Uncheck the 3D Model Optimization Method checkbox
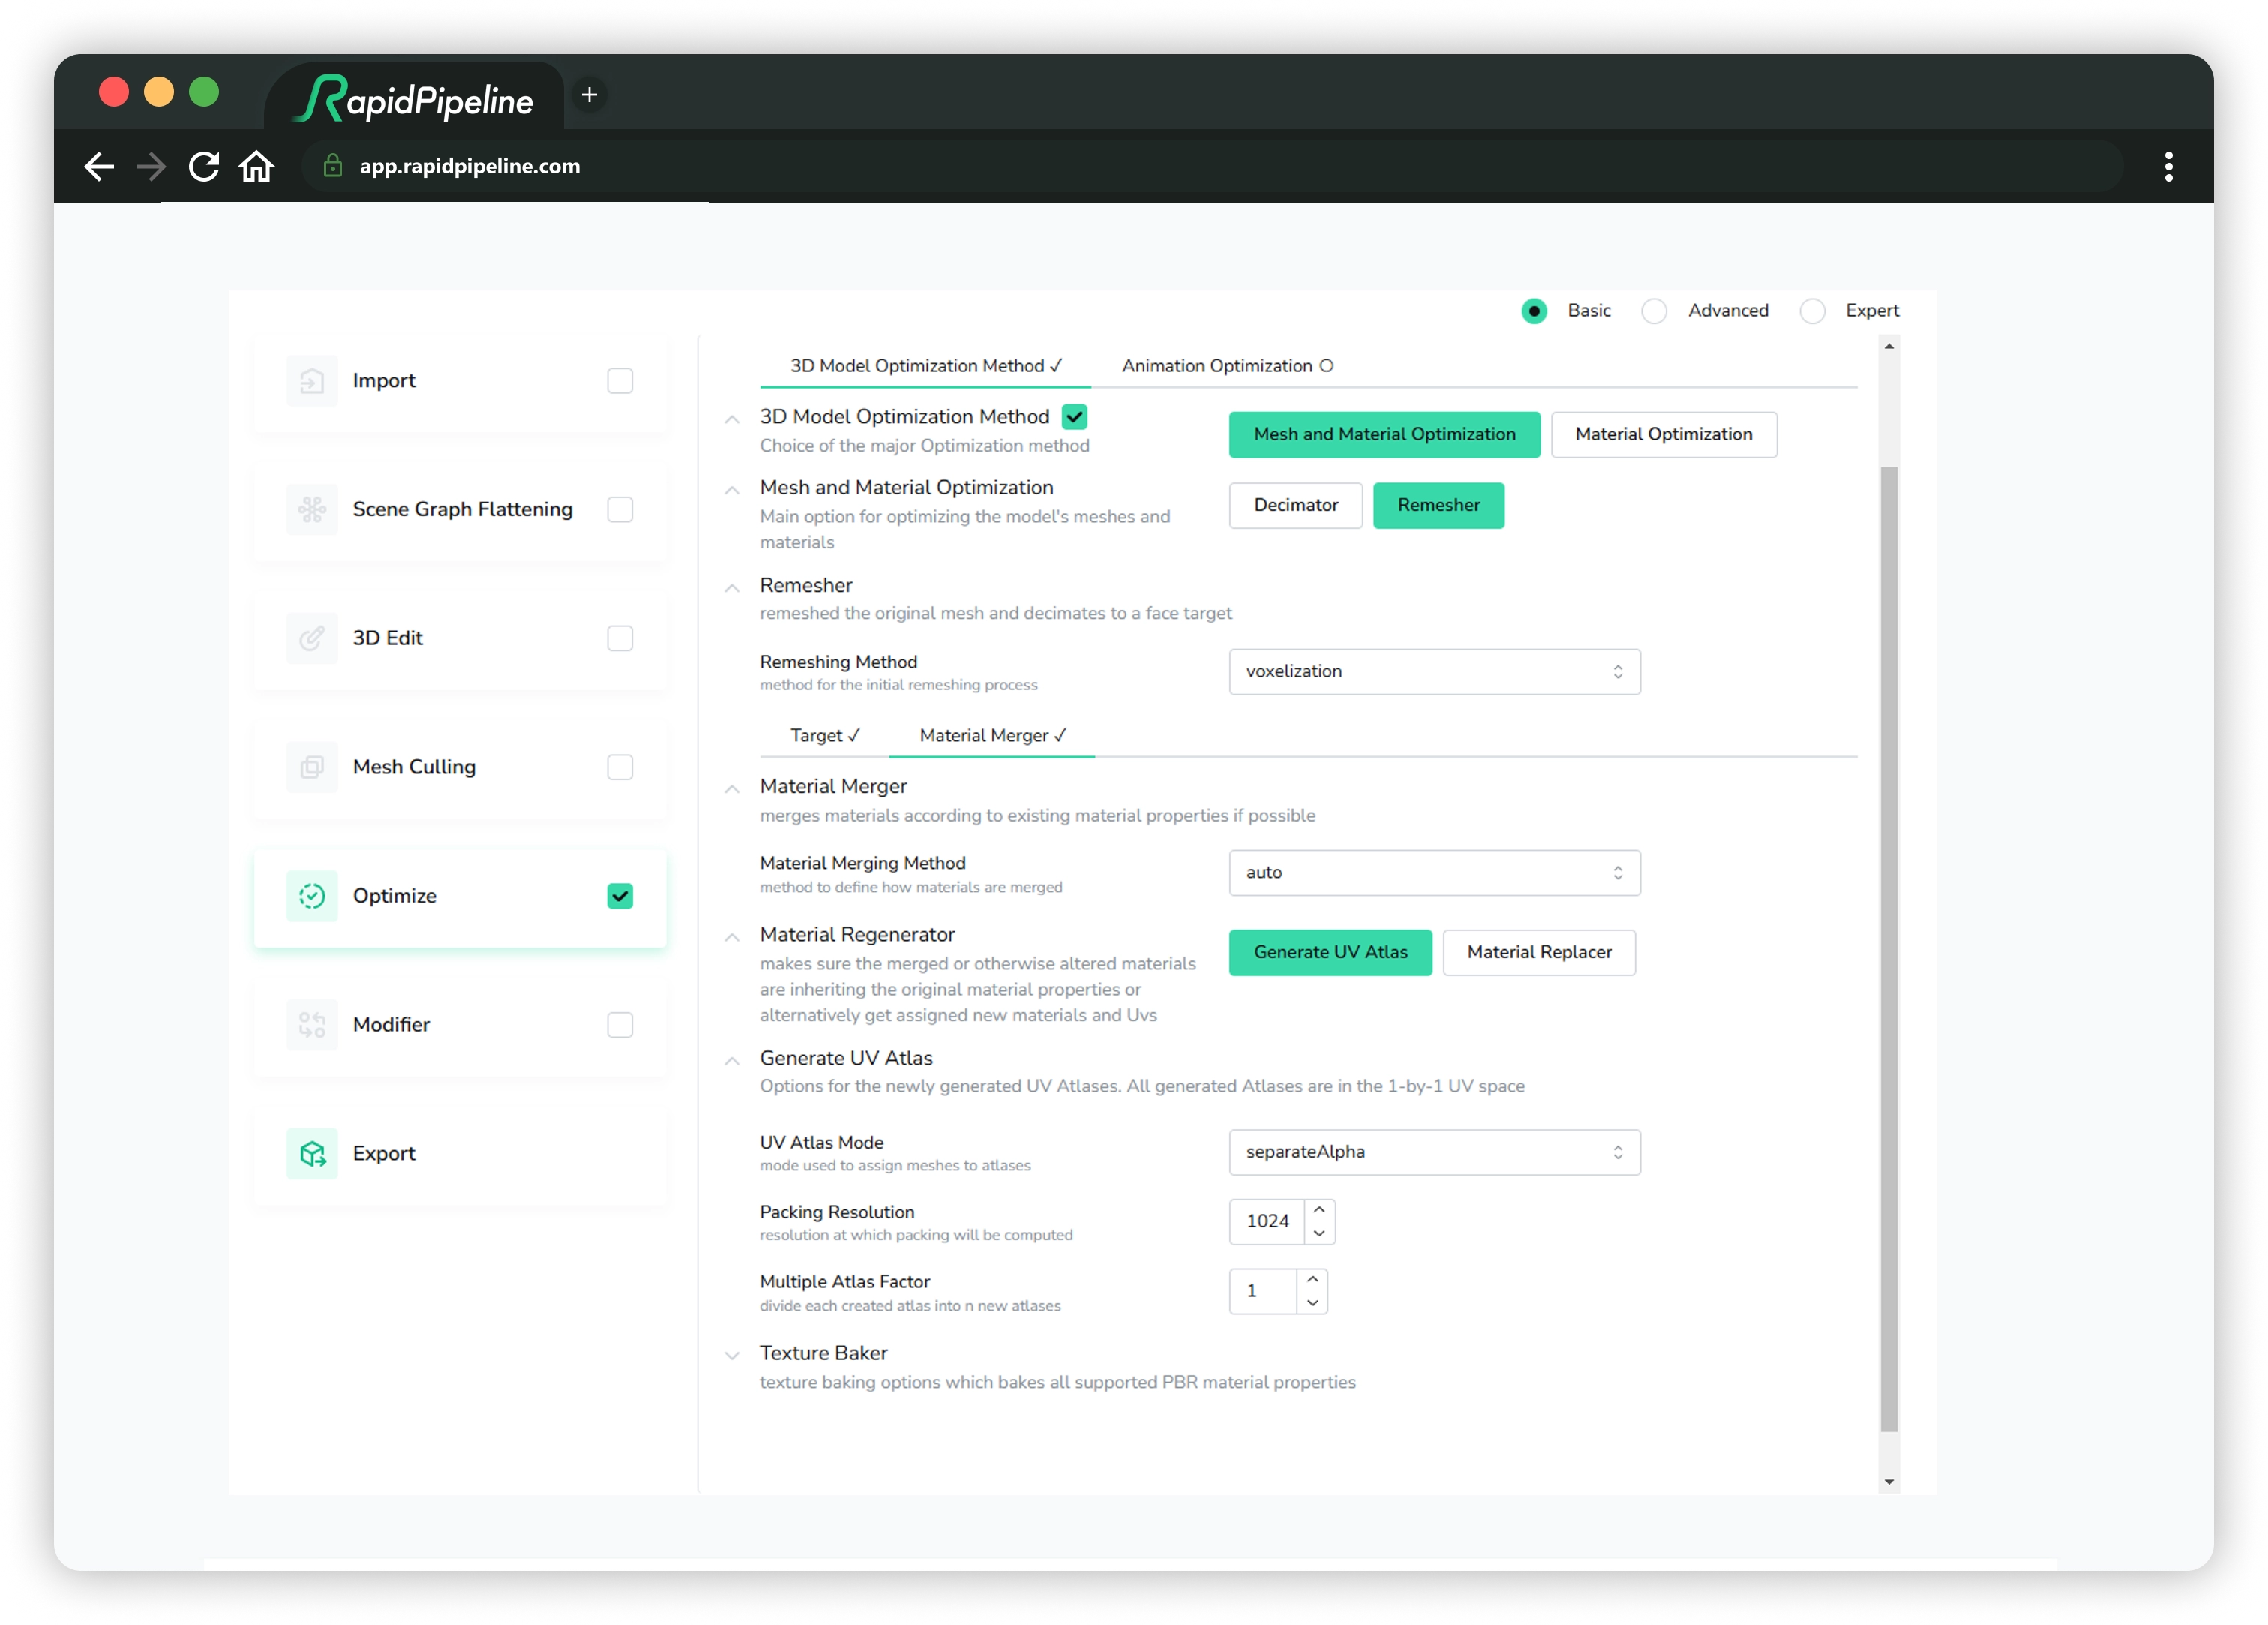Viewport: 2268px width, 1625px height. point(1075,417)
